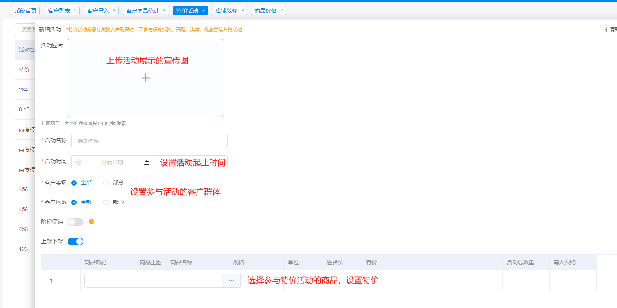The image size is (617, 308).
Task: Click the 特价 row in activity list
Action: coord(24,70)
